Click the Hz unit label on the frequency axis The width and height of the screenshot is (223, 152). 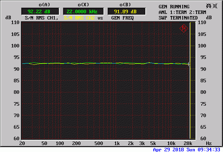[209, 143]
